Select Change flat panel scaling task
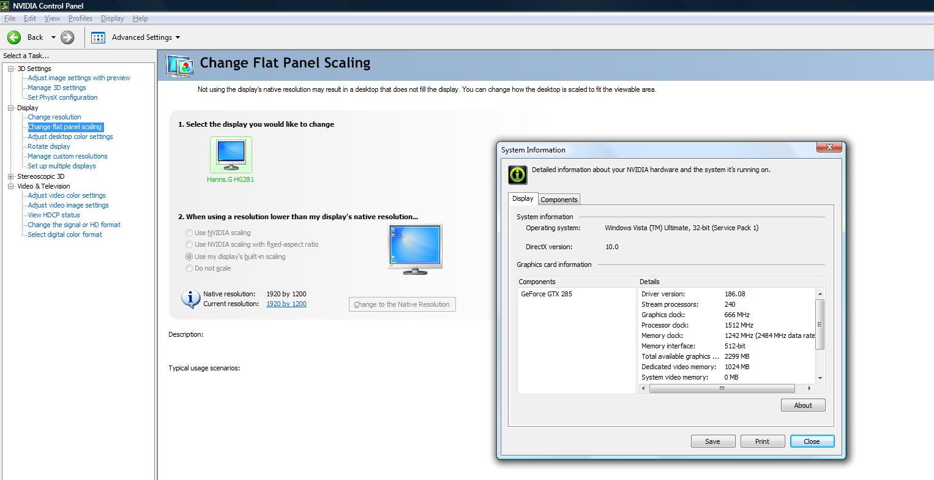The image size is (934, 480). pyautogui.click(x=65, y=127)
